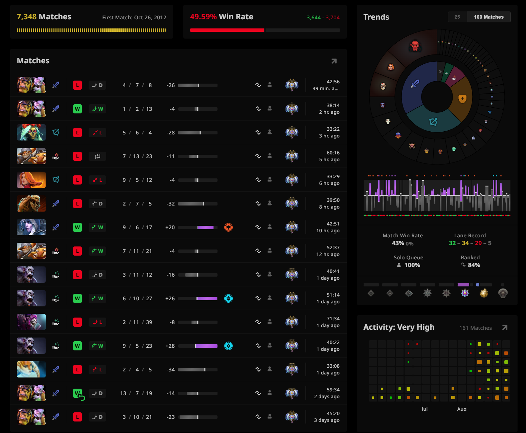Click sword role icon in 42:56 match

click(56, 85)
